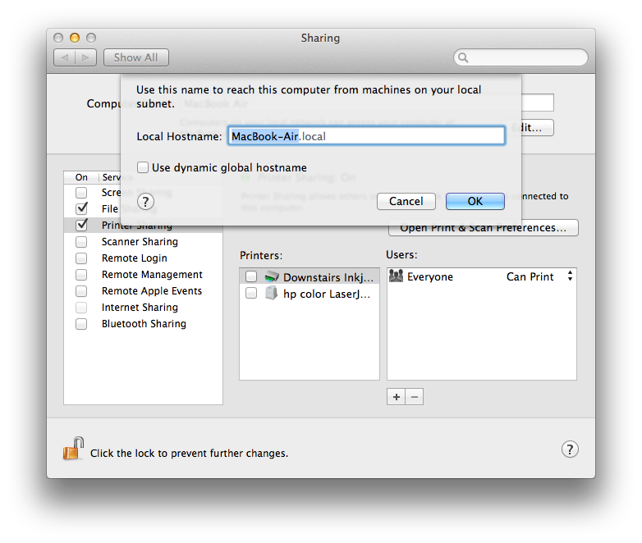Enable the Bluetooth Sharing checkbox

tap(81, 324)
